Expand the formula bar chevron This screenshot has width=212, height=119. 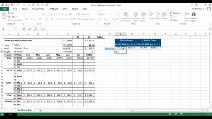click(210, 29)
